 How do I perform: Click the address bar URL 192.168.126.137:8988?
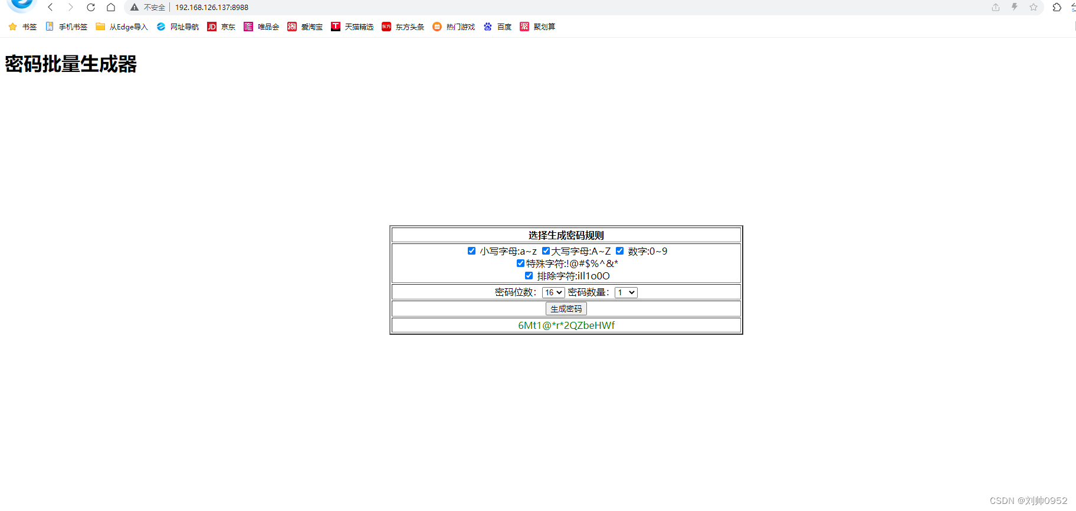coord(212,8)
